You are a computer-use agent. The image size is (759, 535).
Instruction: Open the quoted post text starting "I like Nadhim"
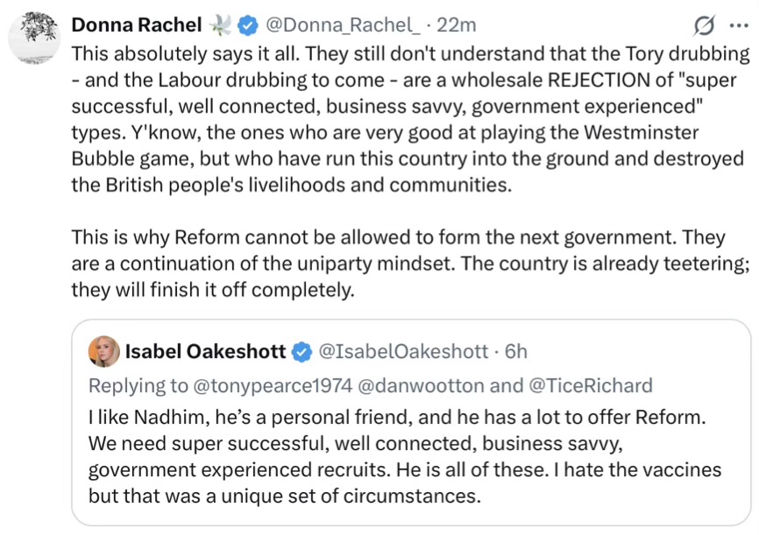point(403,455)
